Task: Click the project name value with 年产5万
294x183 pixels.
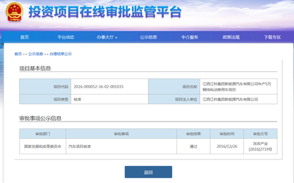Action: (x=237, y=87)
